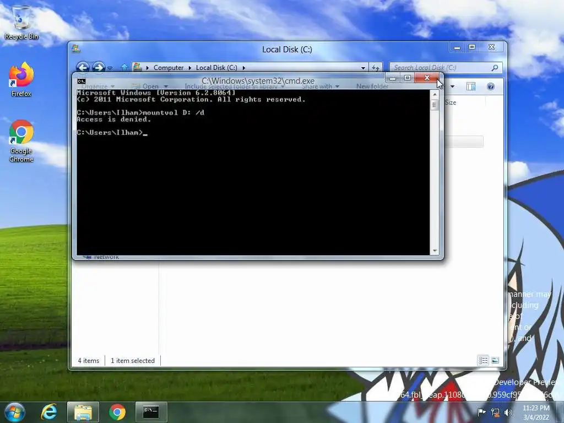564x423 pixels.
Task: Minimize the Local Disk (C:) window
Action: click(x=457, y=47)
